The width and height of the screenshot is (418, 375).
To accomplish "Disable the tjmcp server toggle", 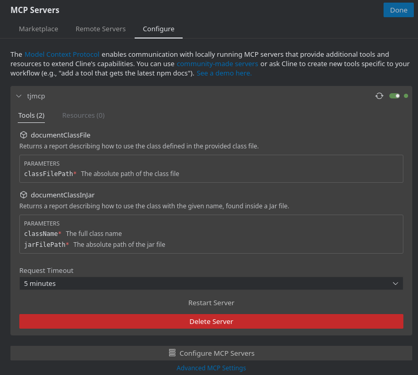I will [395, 96].
